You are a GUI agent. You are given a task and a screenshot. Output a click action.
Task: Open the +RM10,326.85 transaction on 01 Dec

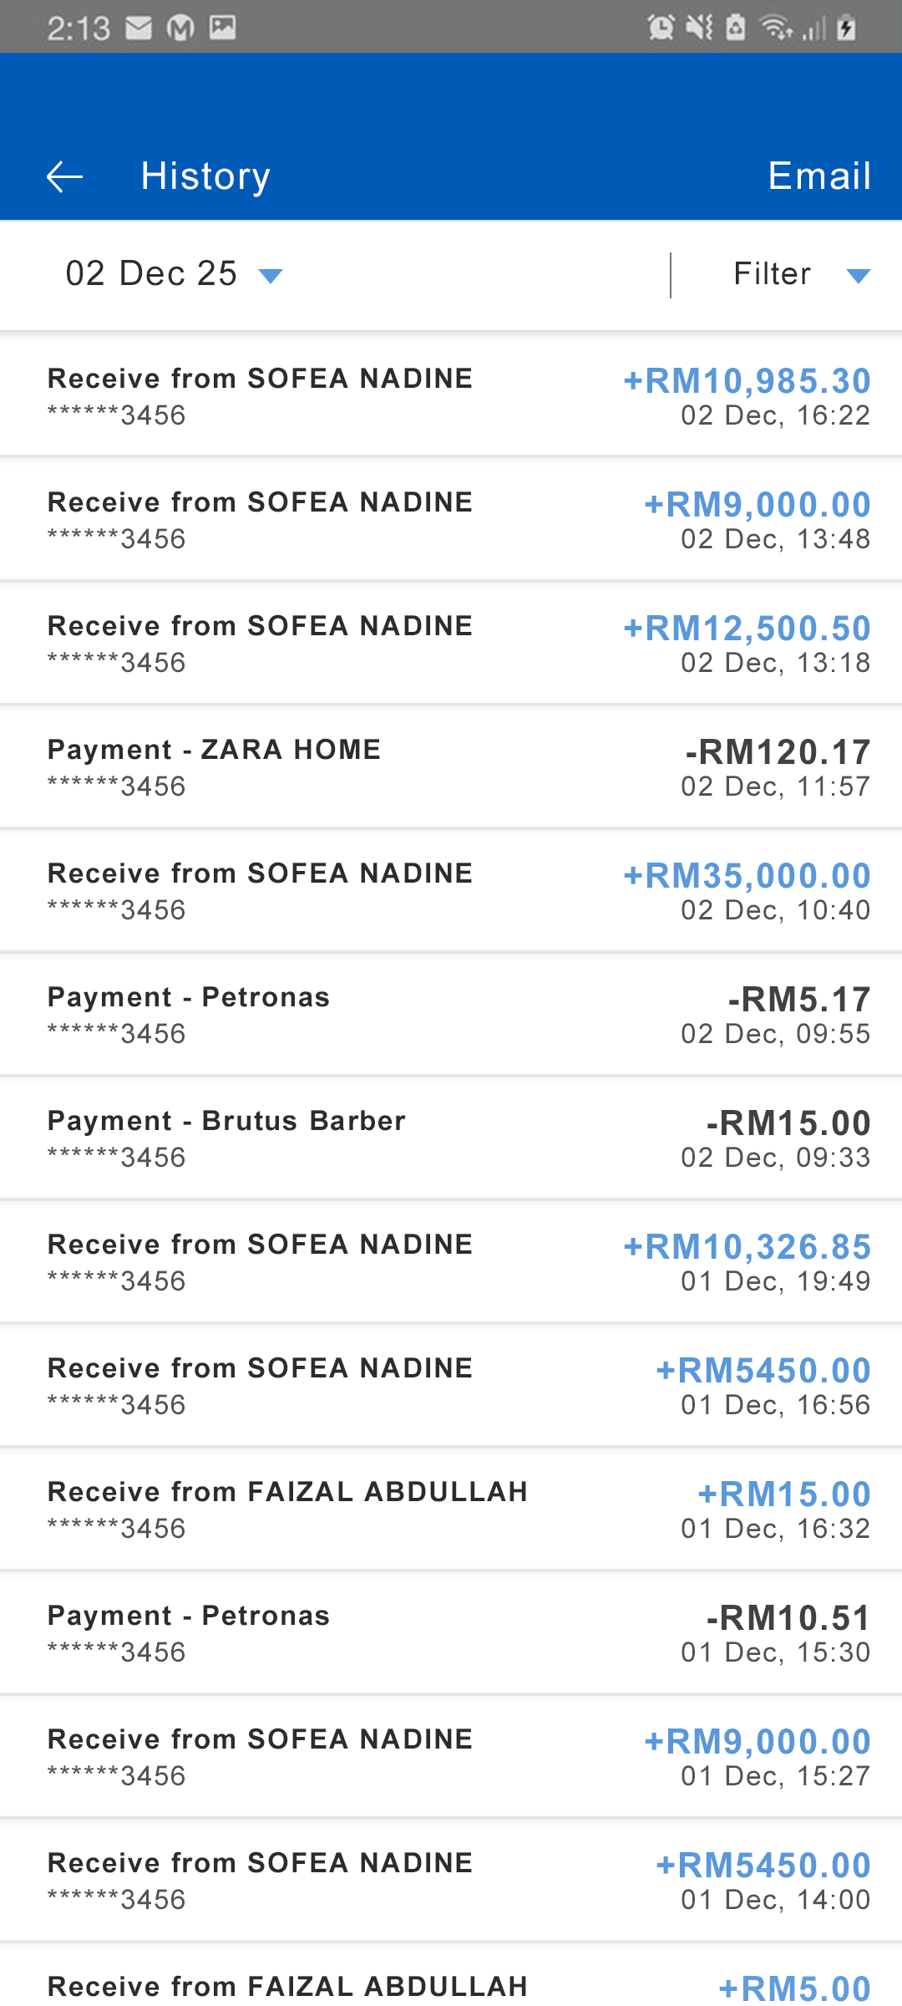(x=451, y=1261)
